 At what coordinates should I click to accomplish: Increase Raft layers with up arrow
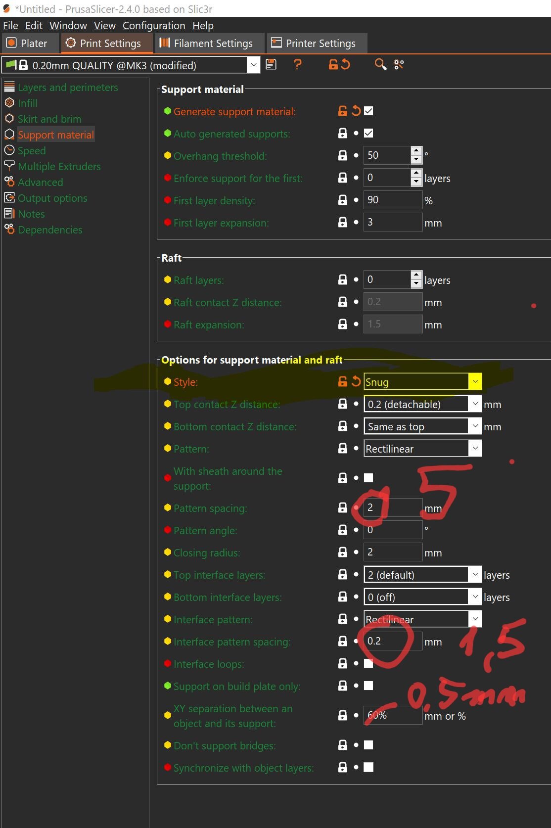coord(416,275)
